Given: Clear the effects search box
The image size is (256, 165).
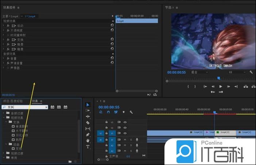Looking at the screenshot, I should point(46,107).
